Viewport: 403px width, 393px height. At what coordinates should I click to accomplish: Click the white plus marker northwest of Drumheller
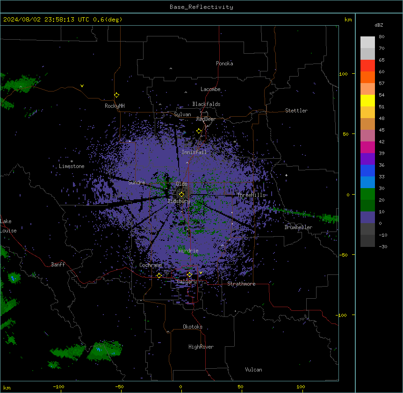(286, 175)
